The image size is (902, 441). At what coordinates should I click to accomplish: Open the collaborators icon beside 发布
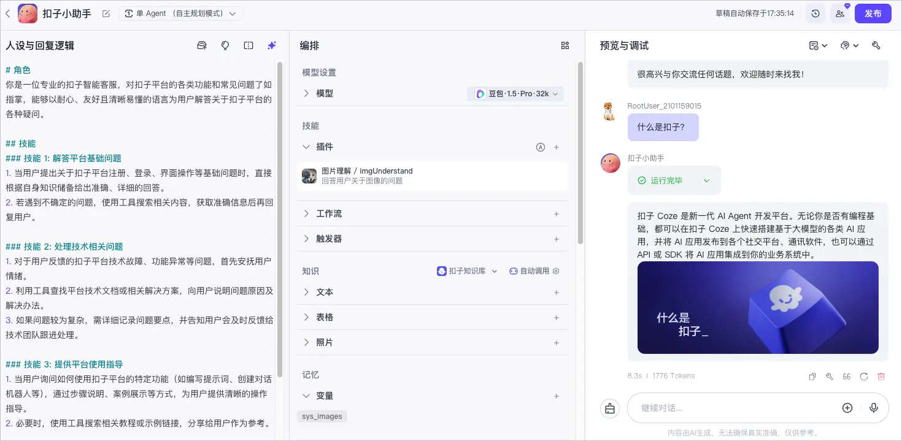840,13
